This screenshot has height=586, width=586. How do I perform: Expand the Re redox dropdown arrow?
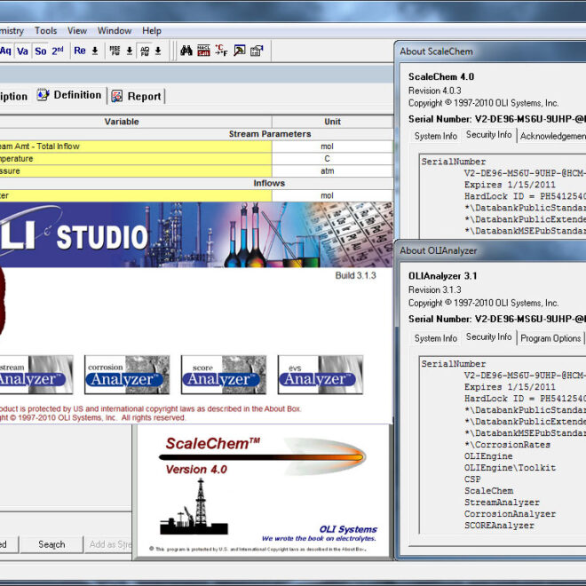(x=95, y=51)
